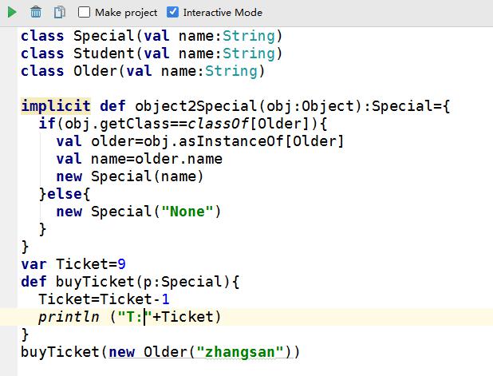The width and height of the screenshot is (493, 376).
Task: Click the var Ticket=9 line
Action: (x=73, y=264)
